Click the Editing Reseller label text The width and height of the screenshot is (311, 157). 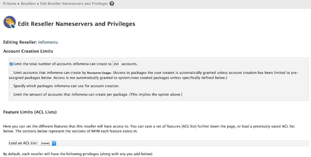pyautogui.click(x=20, y=42)
